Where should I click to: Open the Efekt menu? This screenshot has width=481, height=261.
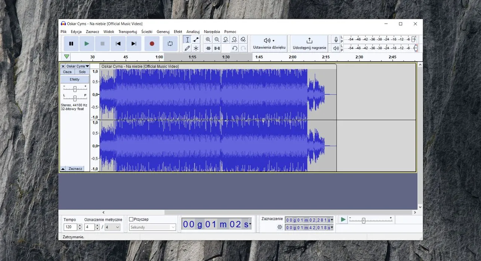tap(178, 32)
